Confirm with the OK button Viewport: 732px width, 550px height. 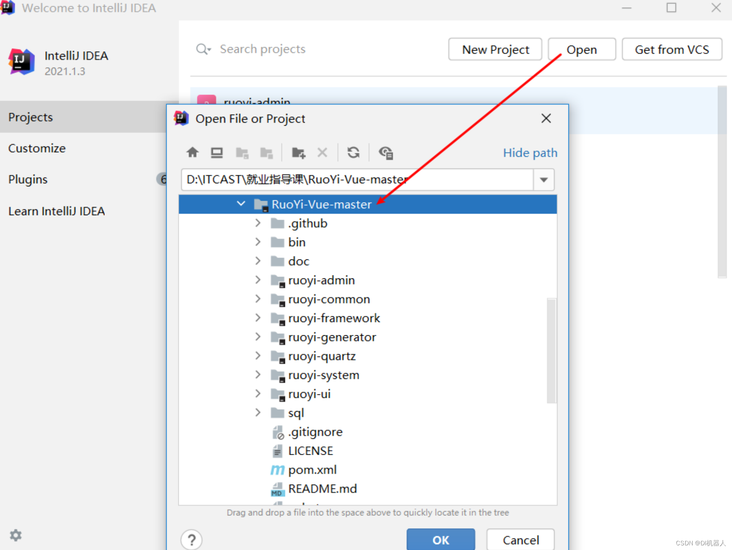441,540
